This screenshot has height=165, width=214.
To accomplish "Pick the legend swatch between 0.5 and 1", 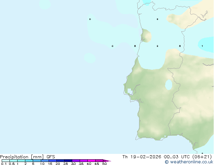I will pos(14,161).
